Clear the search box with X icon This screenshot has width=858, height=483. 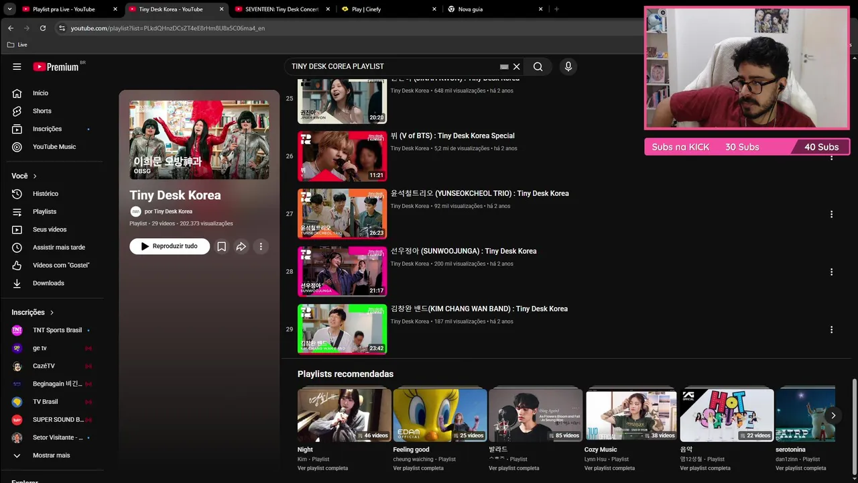pyautogui.click(x=516, y=66)
